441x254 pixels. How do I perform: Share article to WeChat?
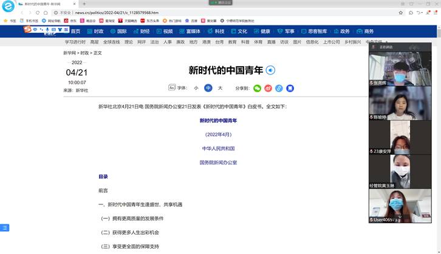click(257, 88)
